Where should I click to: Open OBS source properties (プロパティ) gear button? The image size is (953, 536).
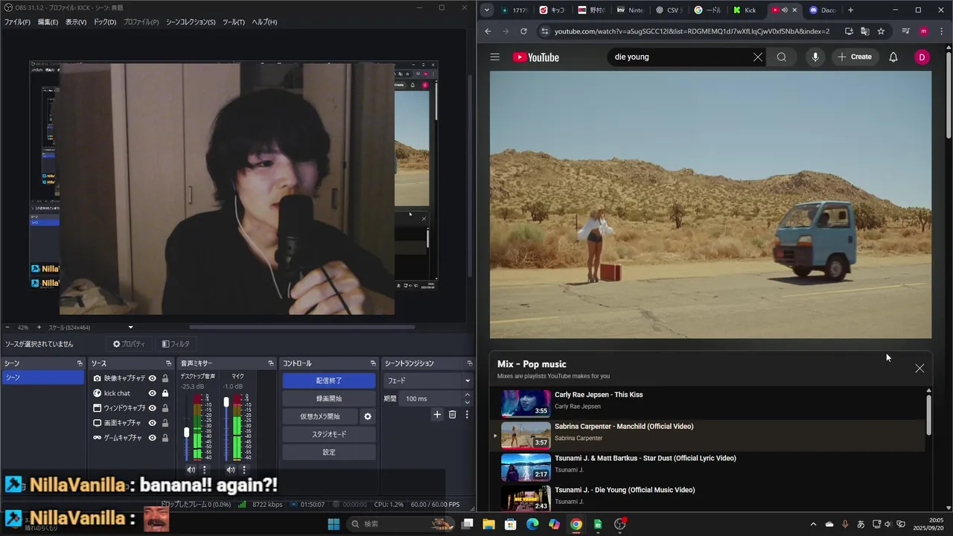129,344
